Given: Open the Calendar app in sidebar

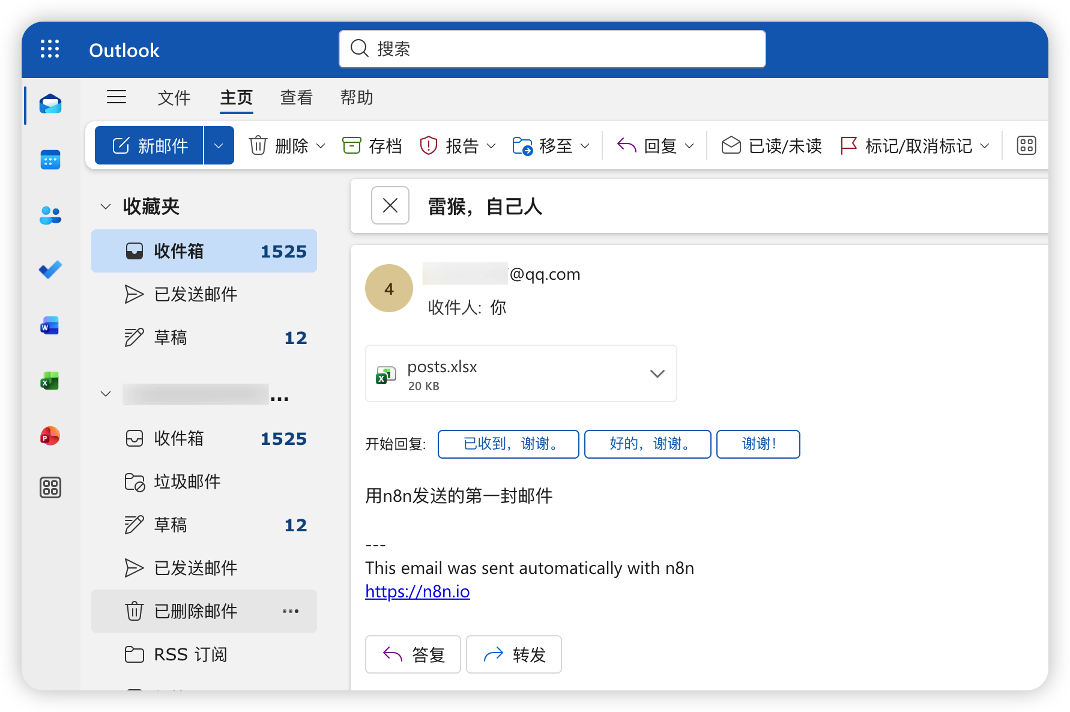Looking at the screenshot, I should (50, 160).
